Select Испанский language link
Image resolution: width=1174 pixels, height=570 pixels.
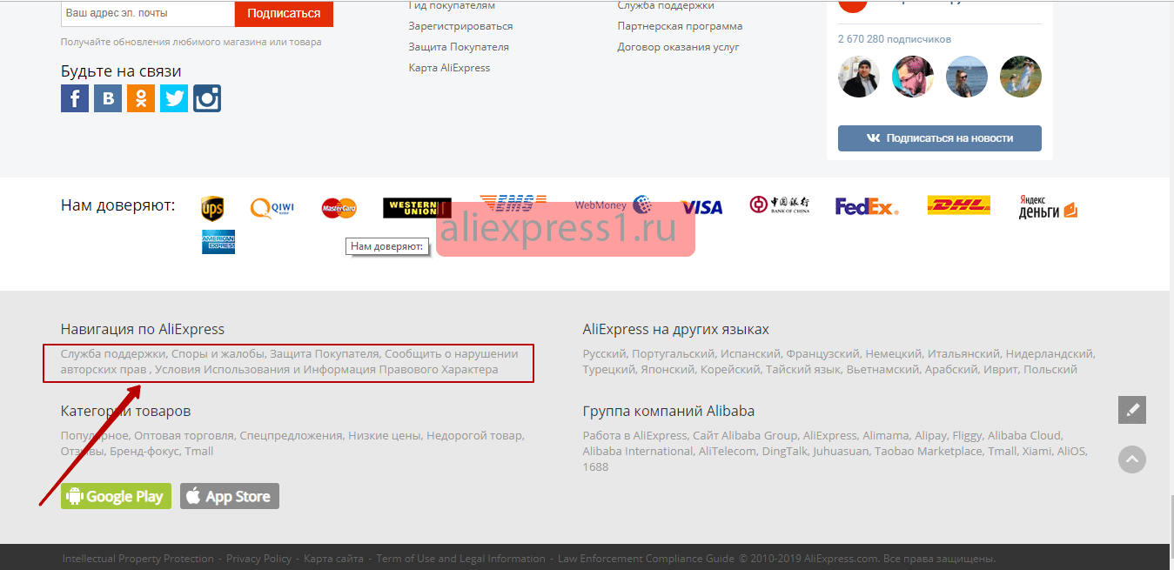749,353
